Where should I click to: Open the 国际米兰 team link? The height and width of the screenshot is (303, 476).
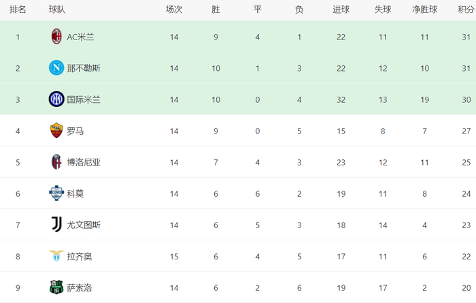point(84,99)
